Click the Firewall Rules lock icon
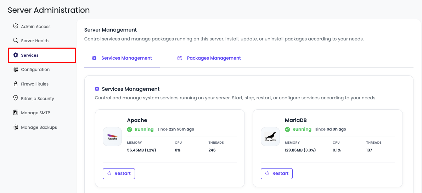Viewport: 422px width, 193px height. click(16, 84)
